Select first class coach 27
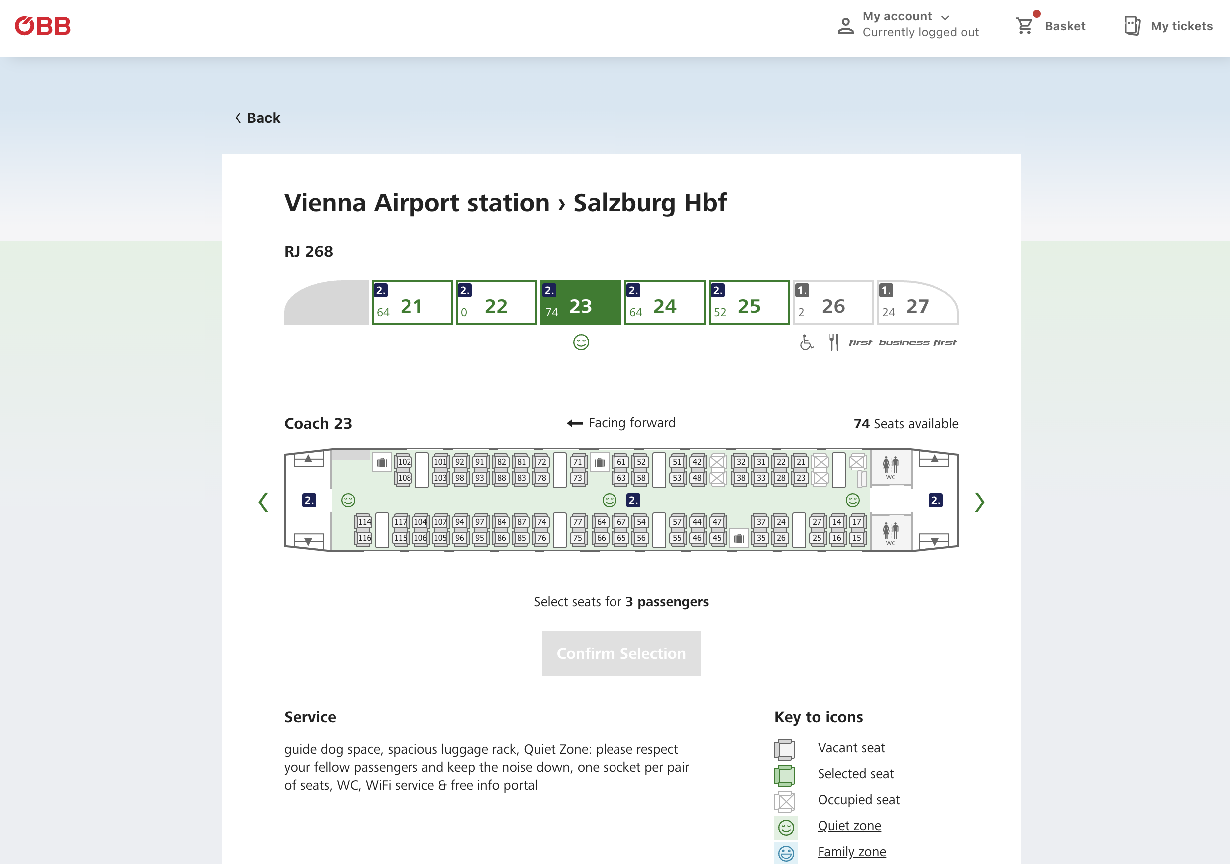The image size is (1230, 864). [x=917, y=303]
